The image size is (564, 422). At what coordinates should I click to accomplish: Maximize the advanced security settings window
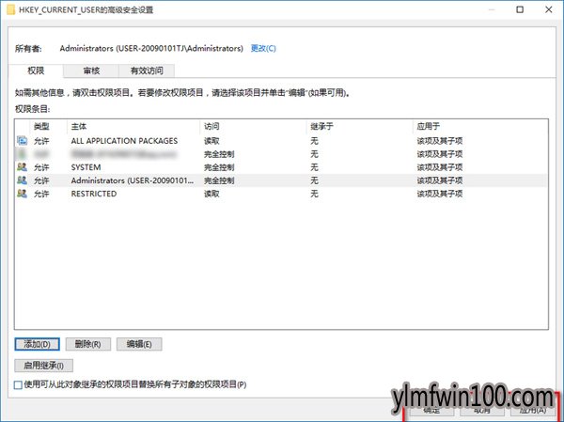pyautogui.click(x=520, y=9)
